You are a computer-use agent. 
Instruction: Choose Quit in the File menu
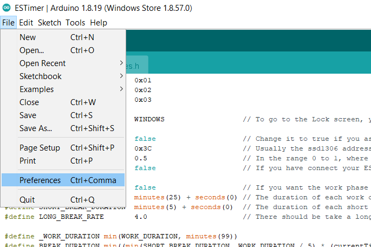click(63, 200)
